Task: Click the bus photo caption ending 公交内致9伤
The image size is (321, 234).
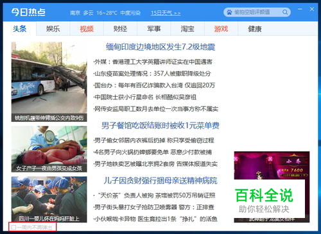Action: [x=49, y=118]
